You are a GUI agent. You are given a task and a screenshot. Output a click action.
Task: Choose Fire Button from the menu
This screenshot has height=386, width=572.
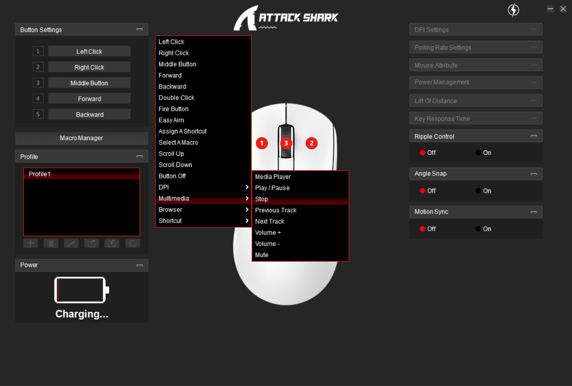pos(203,109)
